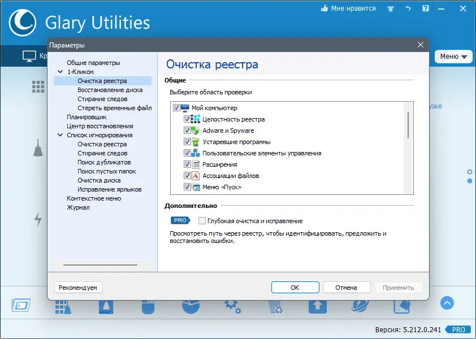Open the skin t-shirt icon

391,8
